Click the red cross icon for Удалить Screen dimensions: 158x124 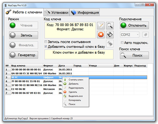[x=65, y=92]
